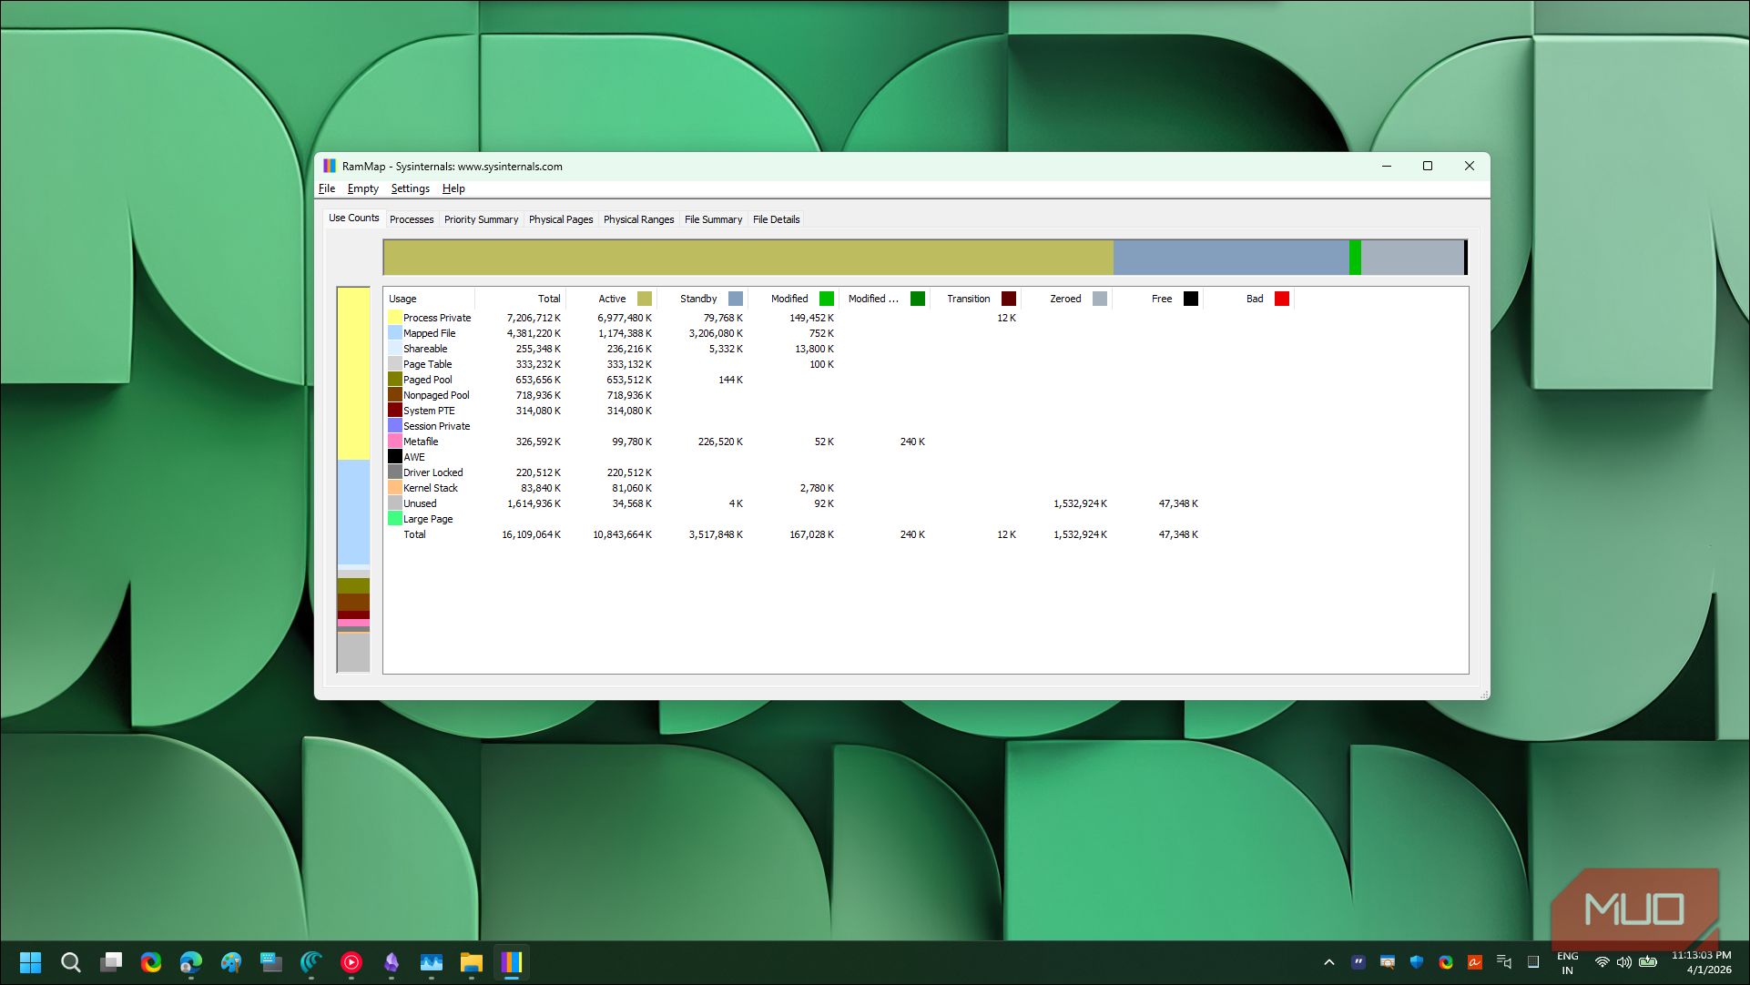1750x985 pixels.
Task: Open the purple quote-mark tray icon
Action: [x=1358, y=962]
